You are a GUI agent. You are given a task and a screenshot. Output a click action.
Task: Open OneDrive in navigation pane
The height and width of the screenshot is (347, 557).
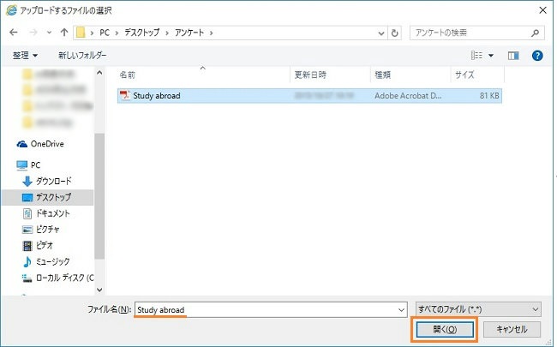click(47, 144)
